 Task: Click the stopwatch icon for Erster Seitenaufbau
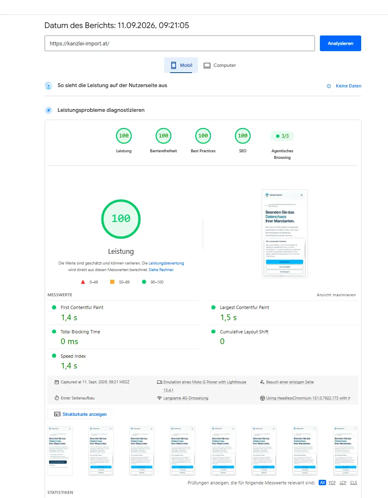click(57, 398)
